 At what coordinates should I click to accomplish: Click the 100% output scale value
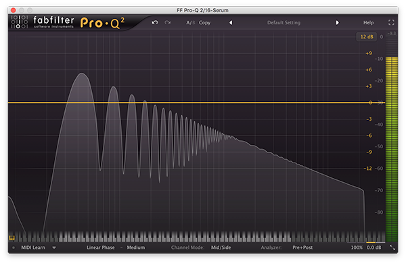(x=357, y=247)
